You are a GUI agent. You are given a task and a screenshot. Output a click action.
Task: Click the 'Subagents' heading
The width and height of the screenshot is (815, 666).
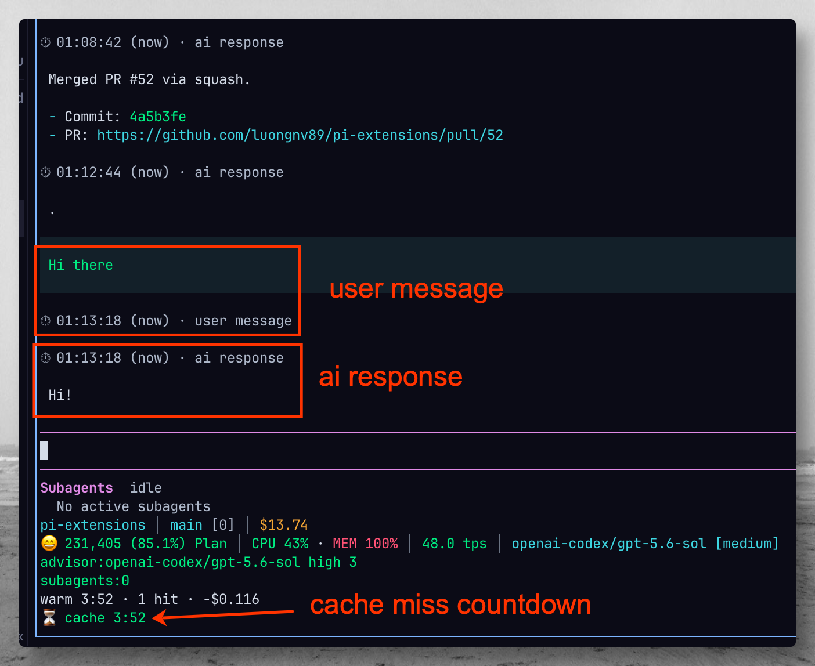coord(77,488)
